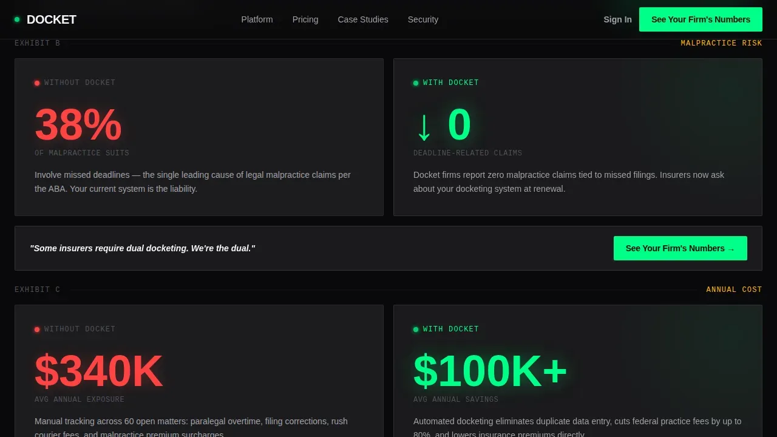Click the AVG ANNUAL SAVINGS caption
The height and width of the screenshot is (437, 777).
click(456, 399)
